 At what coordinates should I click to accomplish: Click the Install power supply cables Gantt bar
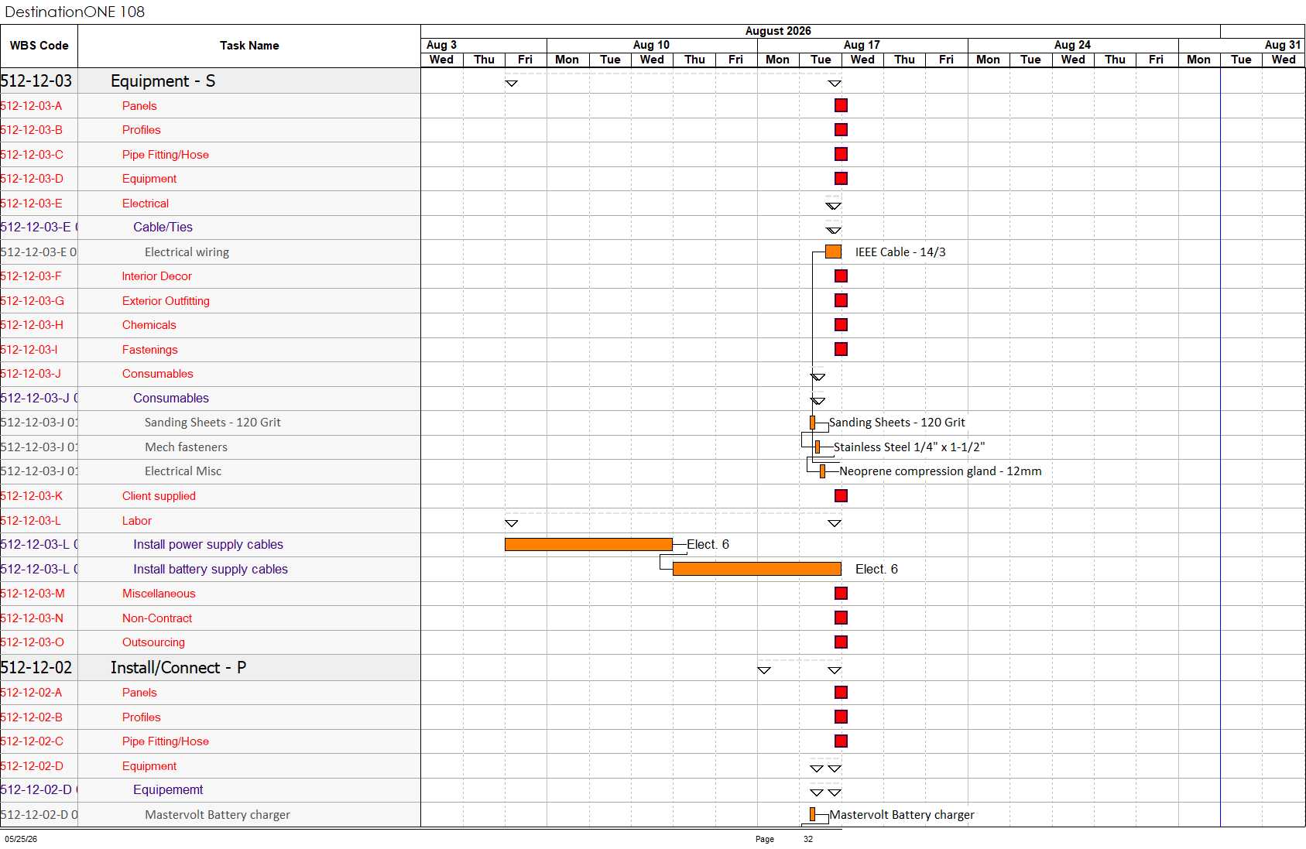pos(588,544)
